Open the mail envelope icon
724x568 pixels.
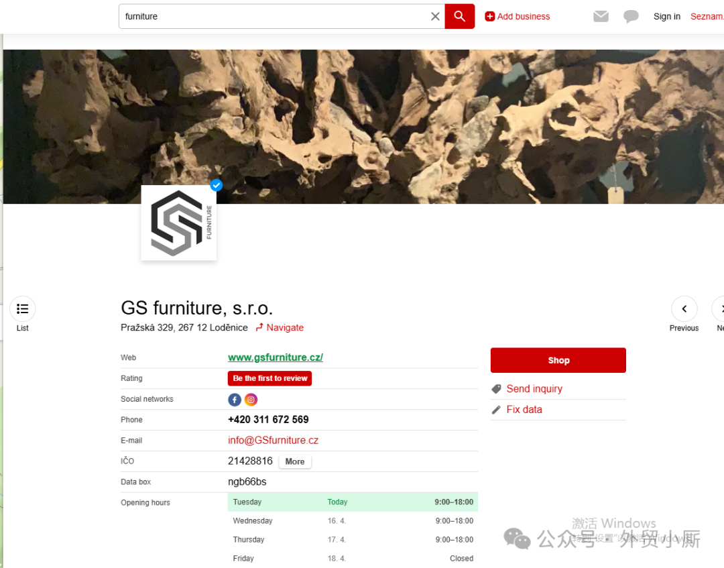(x=601, y=17)
